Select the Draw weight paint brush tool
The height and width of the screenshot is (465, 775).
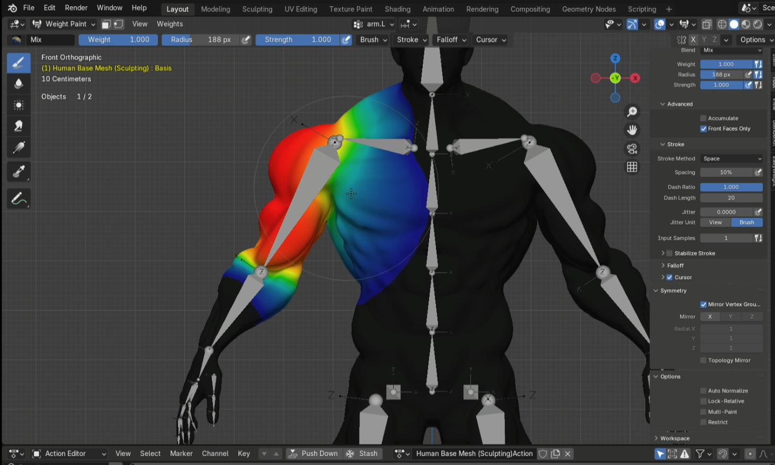tap(19, 62)
